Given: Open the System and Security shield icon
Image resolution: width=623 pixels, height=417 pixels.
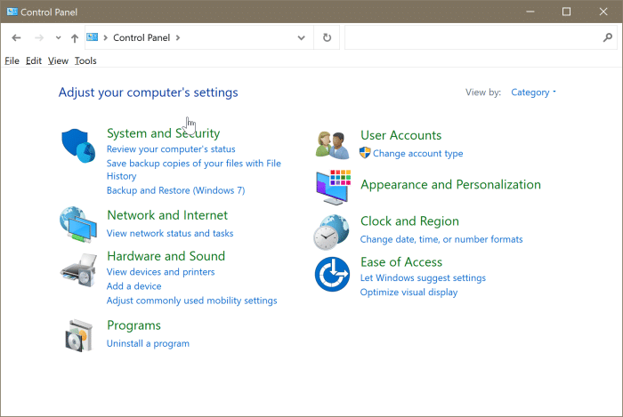Looking at the screenshot, I should [78, 146].
